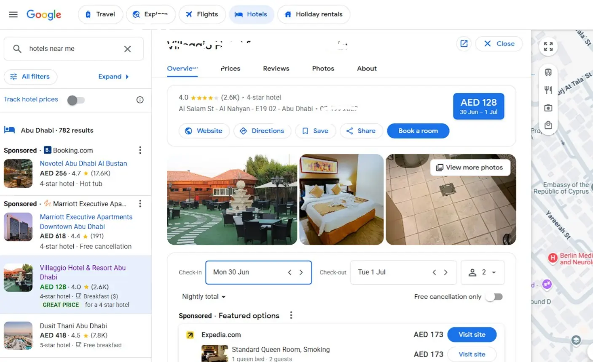Close the hotel details panel
This screenshot has height=362, width=593.
499,44
